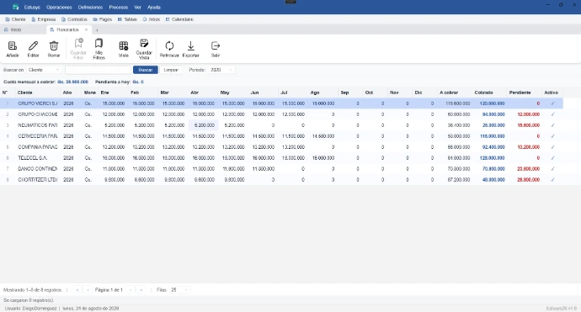Open the Procesos menu
581x312 pixels.
tap(119, 7)
